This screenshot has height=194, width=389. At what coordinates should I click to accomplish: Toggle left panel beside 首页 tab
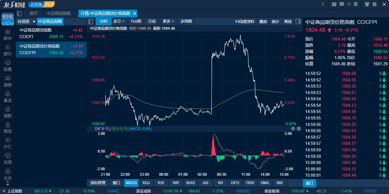(x=20, y=14)
